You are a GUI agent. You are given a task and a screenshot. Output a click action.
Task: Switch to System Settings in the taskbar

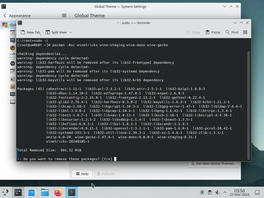tap(18, 192)
